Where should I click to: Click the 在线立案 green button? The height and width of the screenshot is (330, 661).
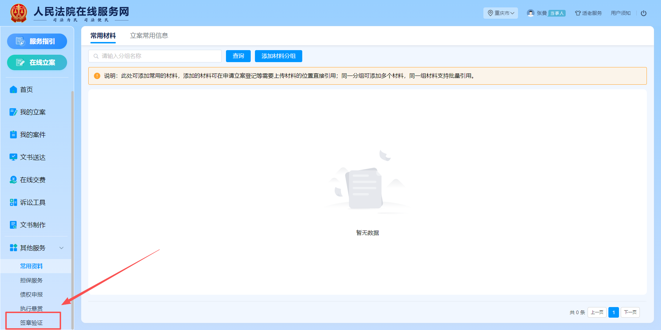click(x=37, y=62)
